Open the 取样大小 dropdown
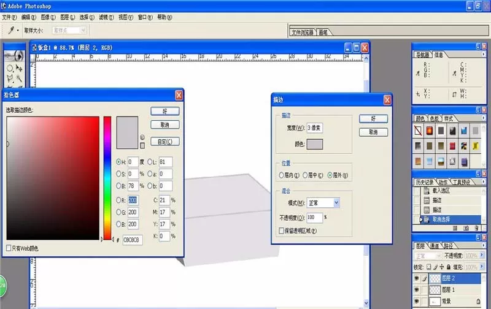This screenshot has width=491, height=309. [69, 30]
